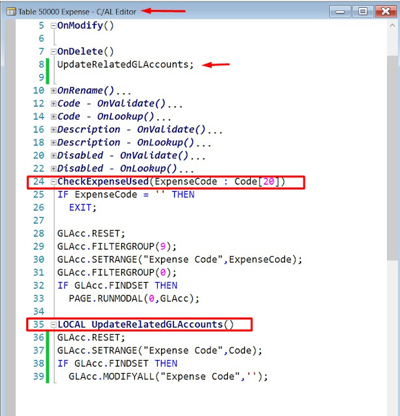This screenshot has width=400, height=416.
Task: Click the OnModify() header text
Action: pyautogui.click(x=86, y=26)
